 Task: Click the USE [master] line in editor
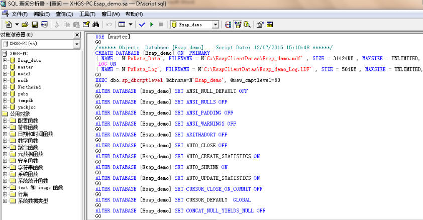[x=113, y=37]
